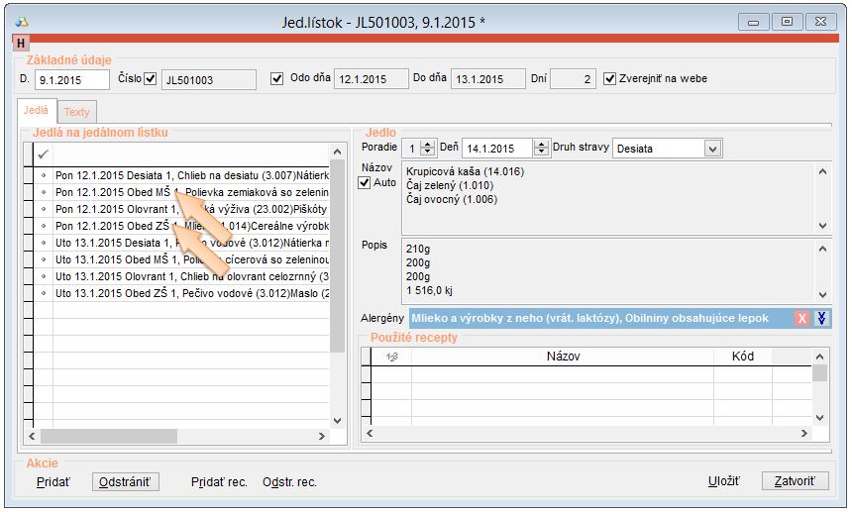Switch to the Texty tab
Screen dimensions: 852x512
coord(76,112)
